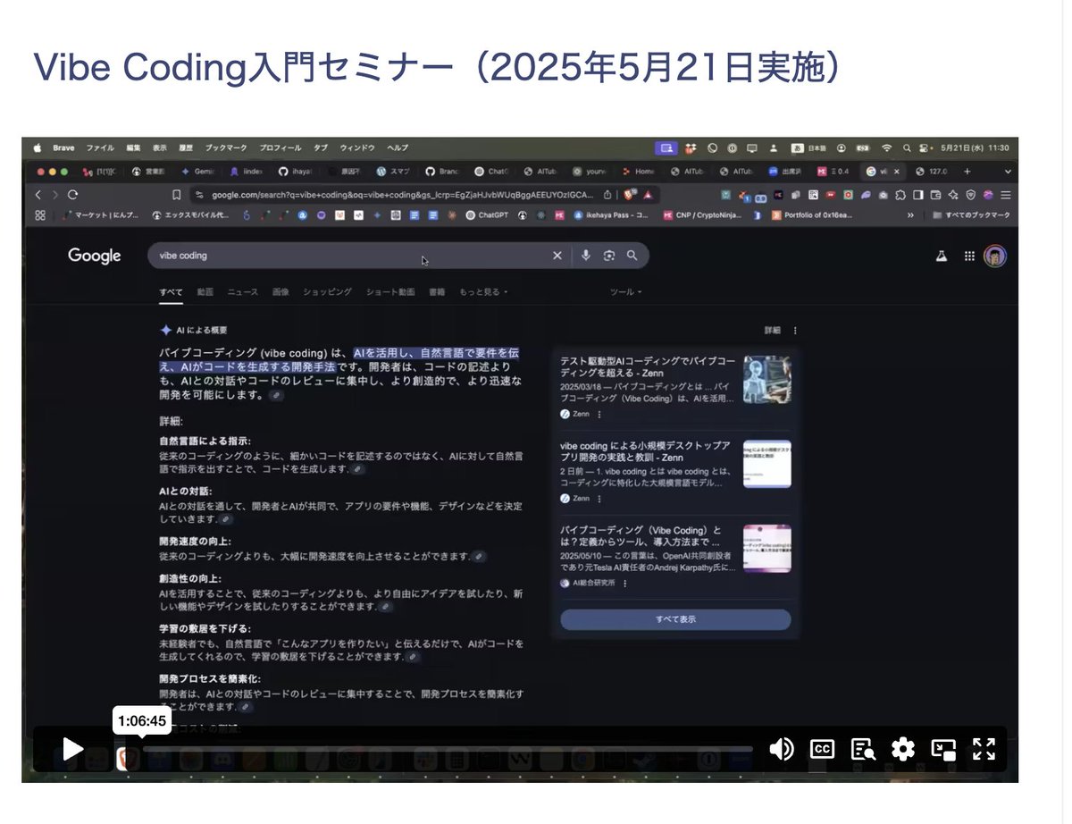Click the citation link icon after 自然言語による指示 text
1072x824 pixels.
(357, 469)
